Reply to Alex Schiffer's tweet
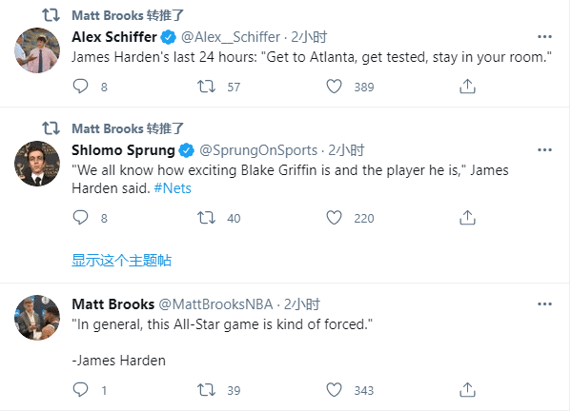The image size is (572, 411). pyautogui.click(x=80, y=87)
